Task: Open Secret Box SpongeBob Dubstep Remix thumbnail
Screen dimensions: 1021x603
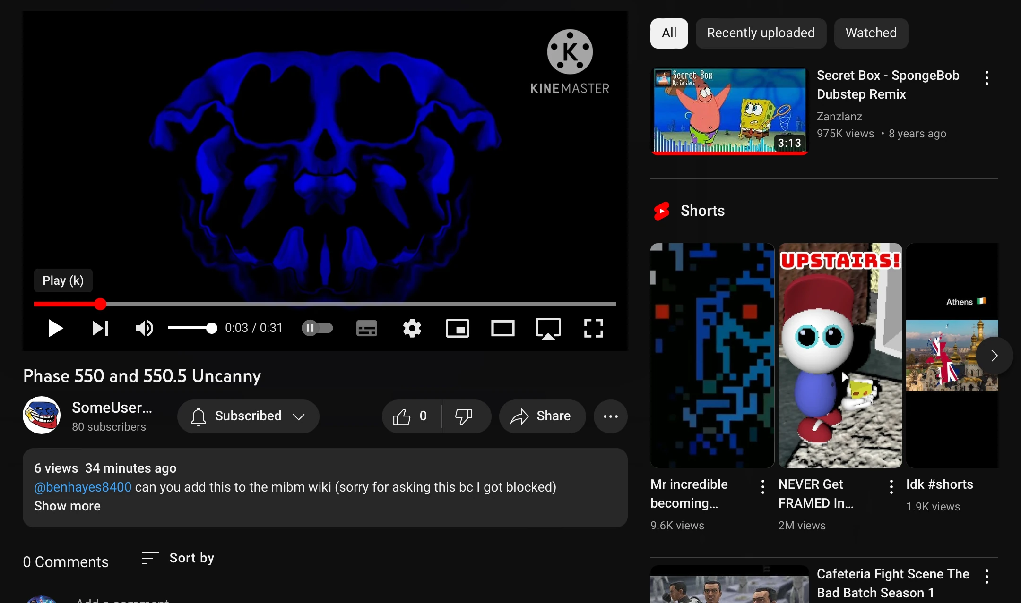Action: click(729, 110)
